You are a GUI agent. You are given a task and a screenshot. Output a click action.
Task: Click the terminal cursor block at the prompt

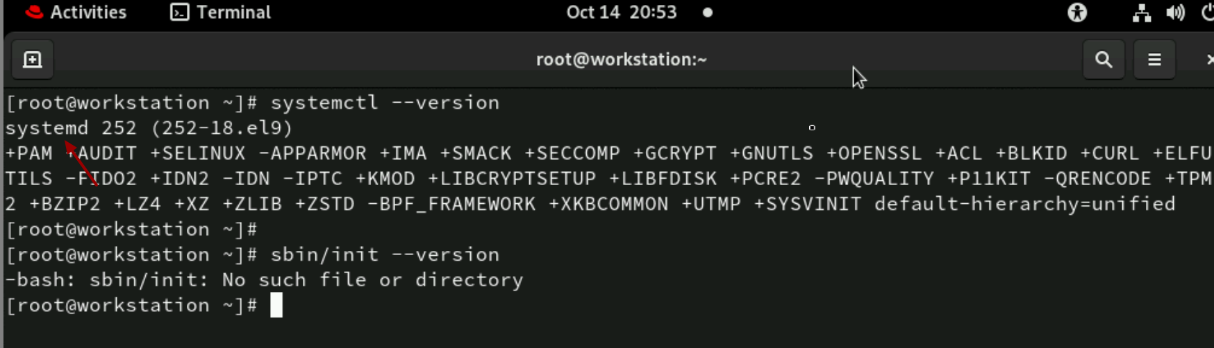276,305
